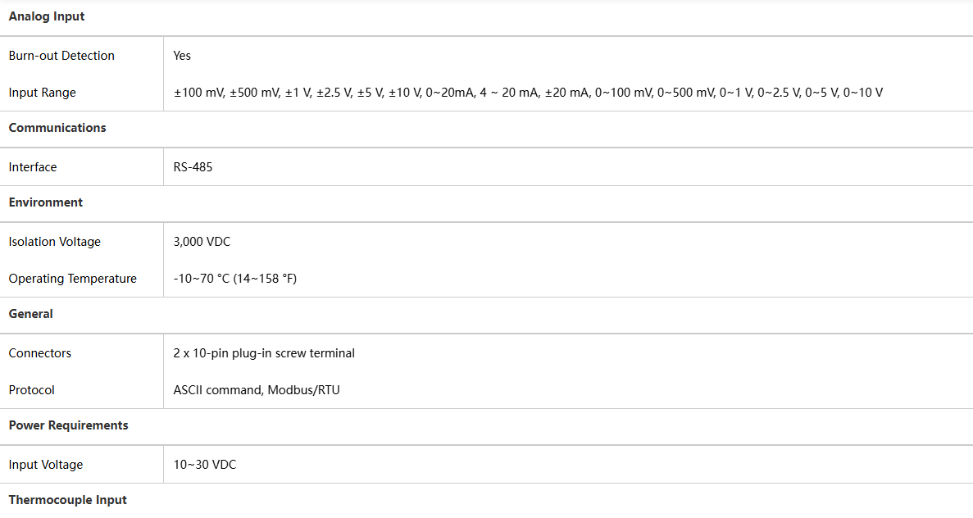
Task: Click the Connectors row label
Action: (x=40, y=353)
